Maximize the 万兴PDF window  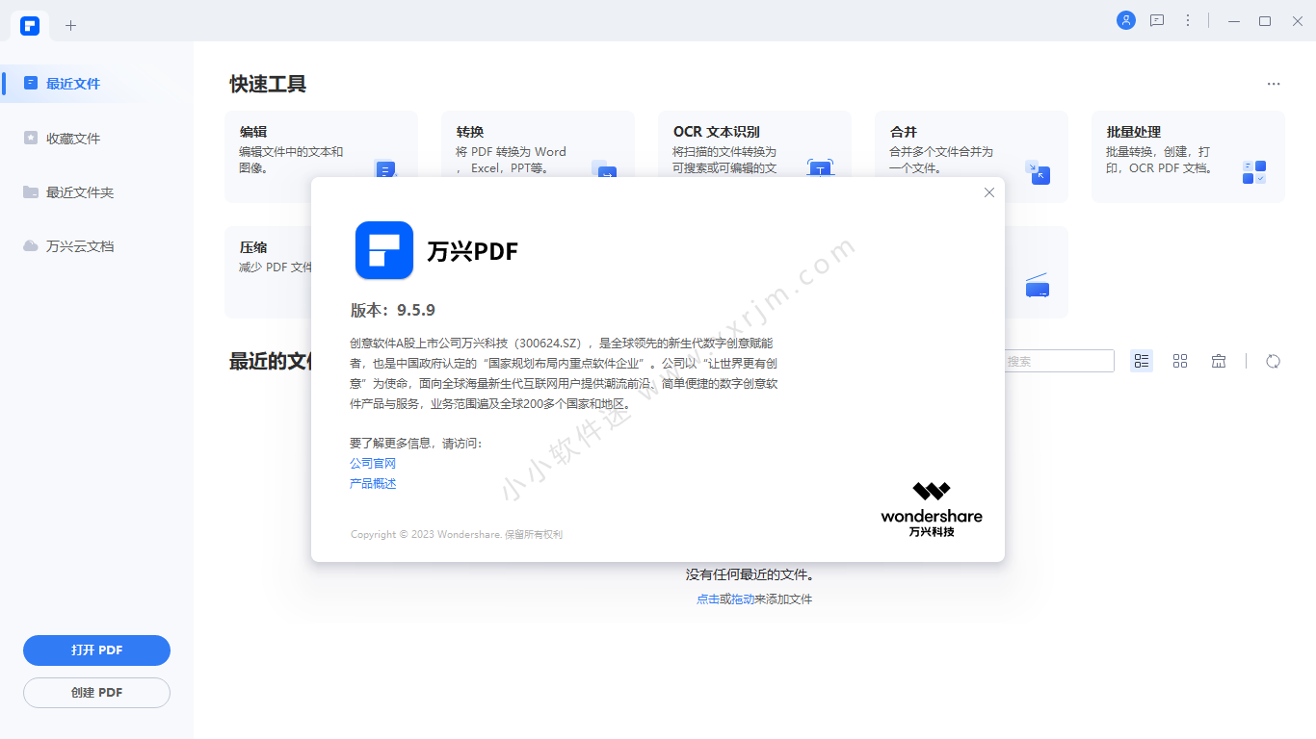pyautogui.click(x=1265, y=20)
